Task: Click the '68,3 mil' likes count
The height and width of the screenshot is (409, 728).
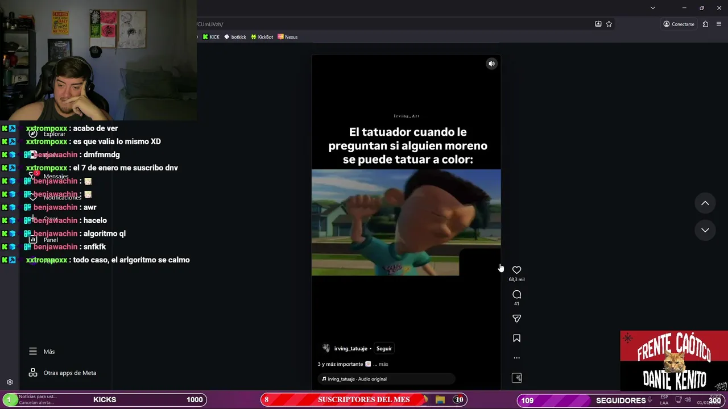Action: point(516,279)
